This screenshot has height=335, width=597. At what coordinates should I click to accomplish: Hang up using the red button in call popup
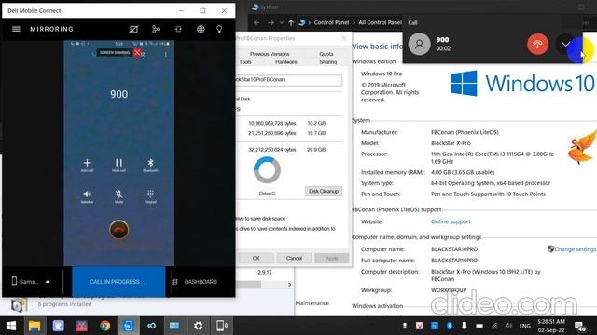point(537,44)
